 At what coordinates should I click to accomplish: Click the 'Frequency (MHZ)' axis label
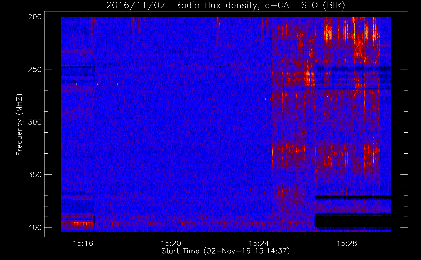pyautogui.click(x=20, y=125)
